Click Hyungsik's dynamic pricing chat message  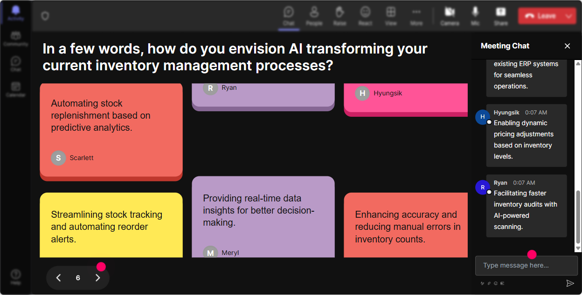coord(527,135)
